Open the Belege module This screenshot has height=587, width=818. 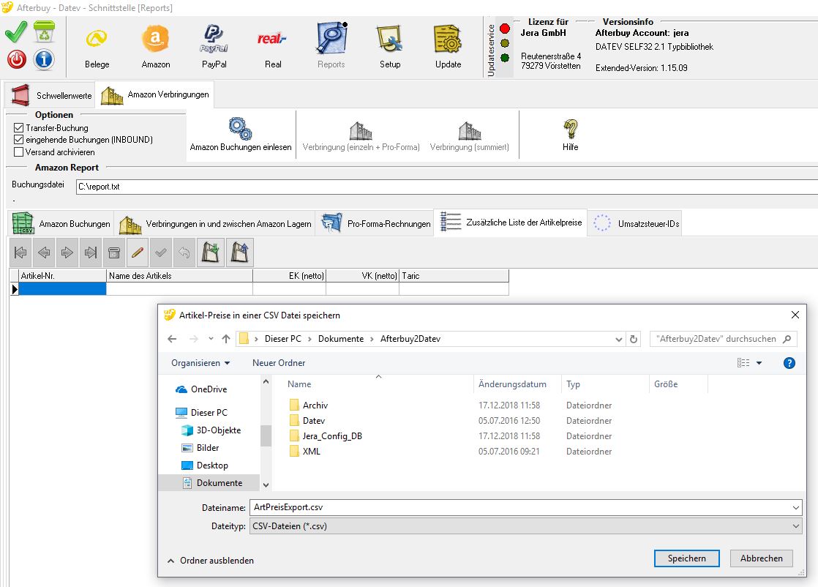tap(97, 48)
